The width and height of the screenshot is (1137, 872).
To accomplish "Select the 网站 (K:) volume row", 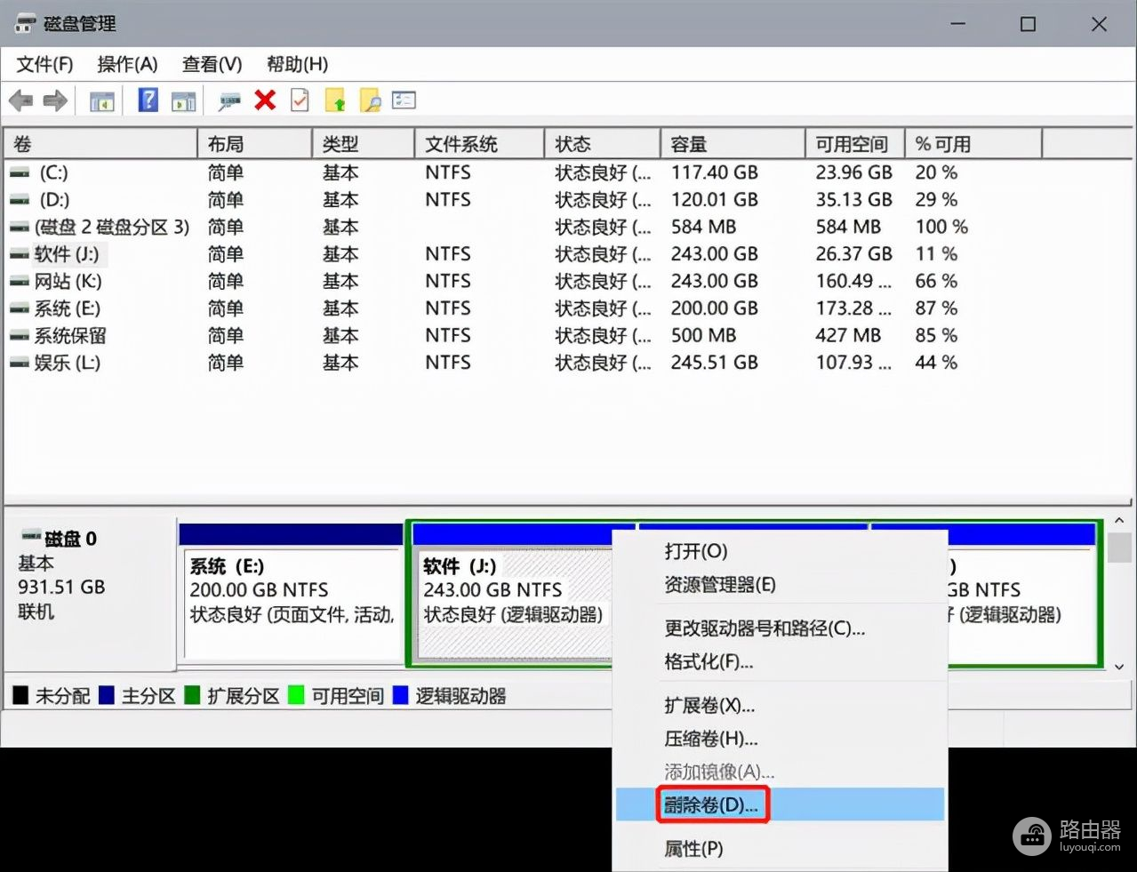I will point(68,282).
